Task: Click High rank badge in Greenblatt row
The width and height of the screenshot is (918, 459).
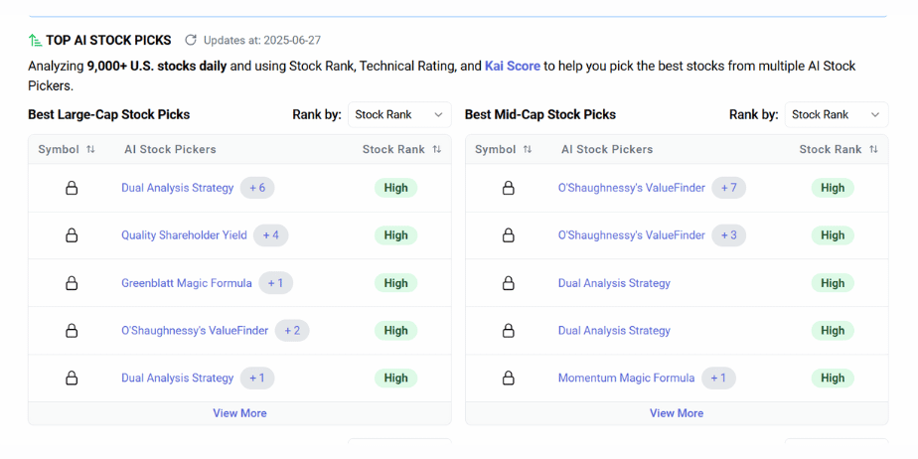Action: tap(395, 283)
